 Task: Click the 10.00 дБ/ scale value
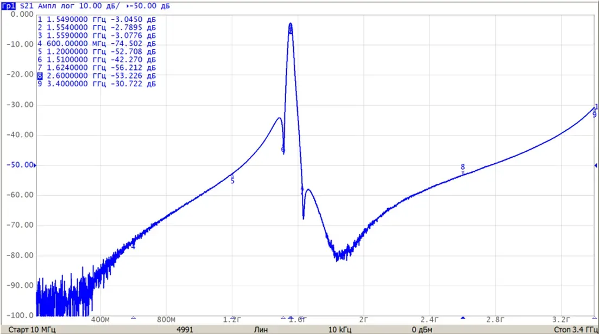[x=99, y=6]
